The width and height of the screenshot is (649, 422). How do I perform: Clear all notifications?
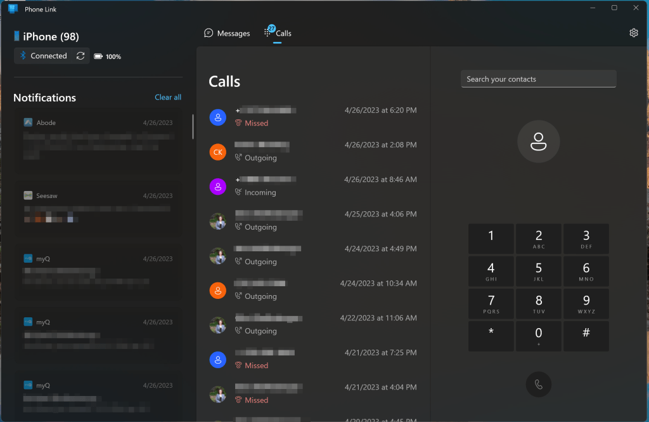(168, 97)
